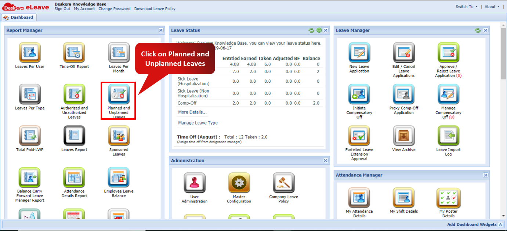Open the Switch To dropdown
The width and height of the screenshot is (507, 231).
point(465,6)
